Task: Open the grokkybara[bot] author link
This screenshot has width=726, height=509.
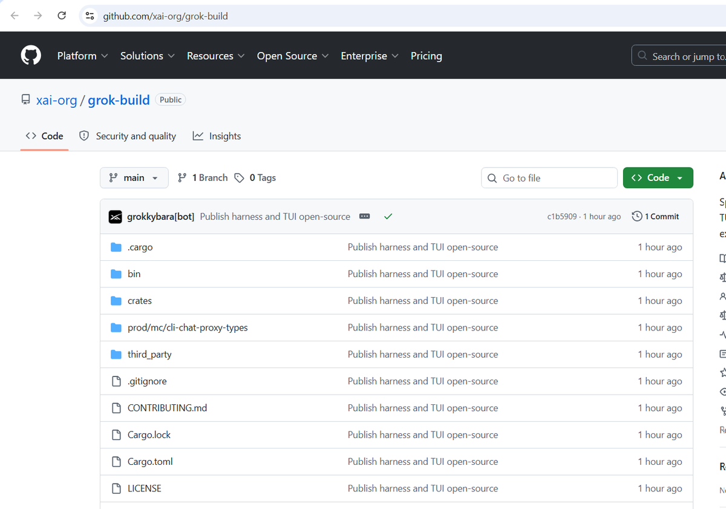Action: tap(161, 217)
